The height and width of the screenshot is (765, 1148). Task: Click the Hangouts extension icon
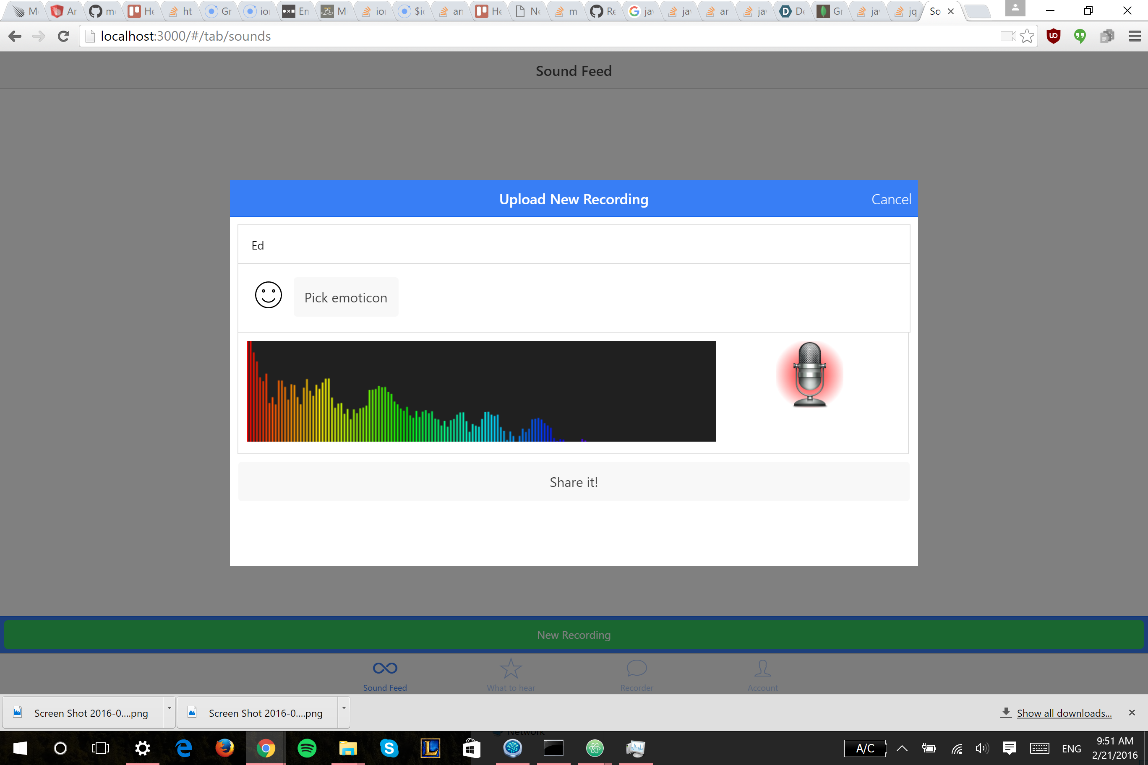coord(1080,36)
